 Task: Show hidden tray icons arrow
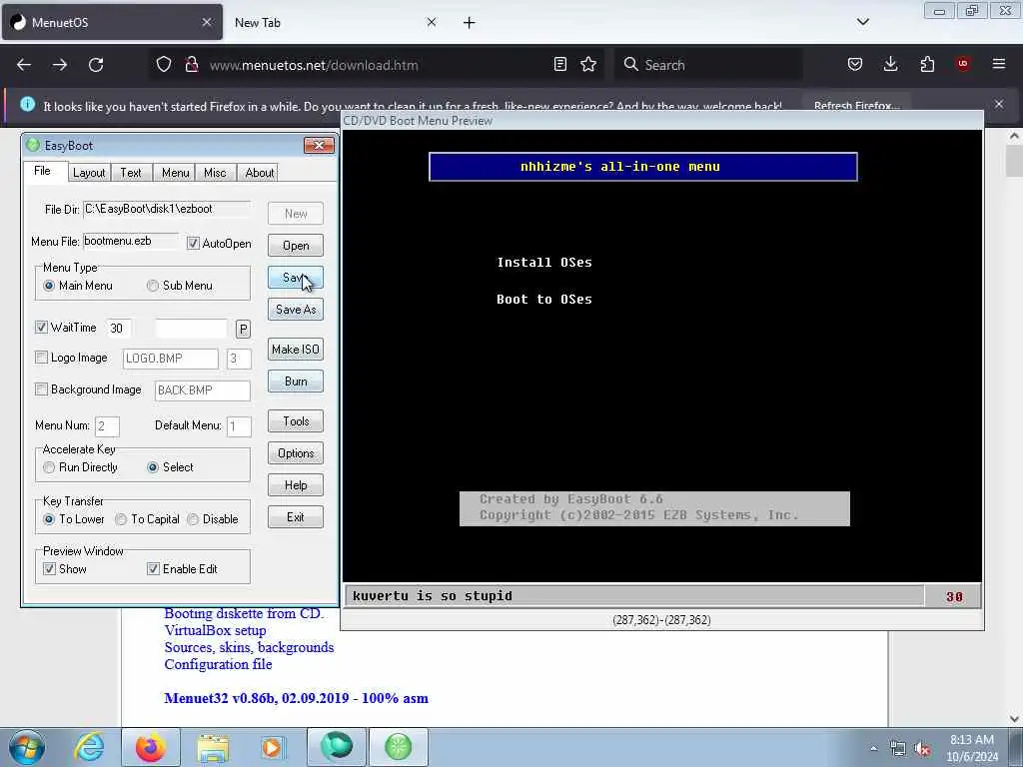pyautogui.click(x=873, y=749)
